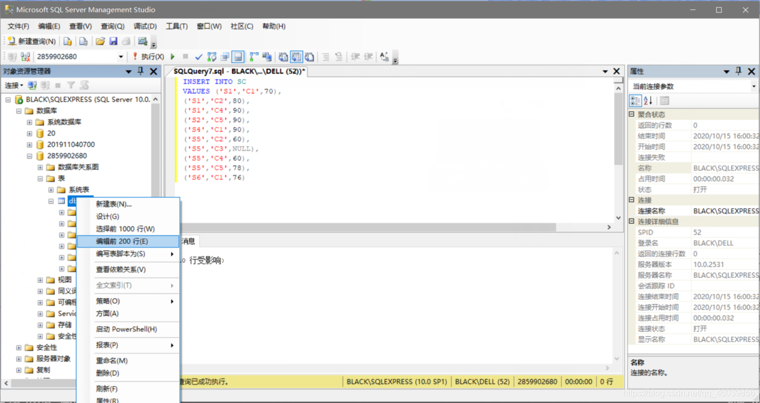Save the query with the floppy disk icon
The image size is (760, 403).
[113, 41]
